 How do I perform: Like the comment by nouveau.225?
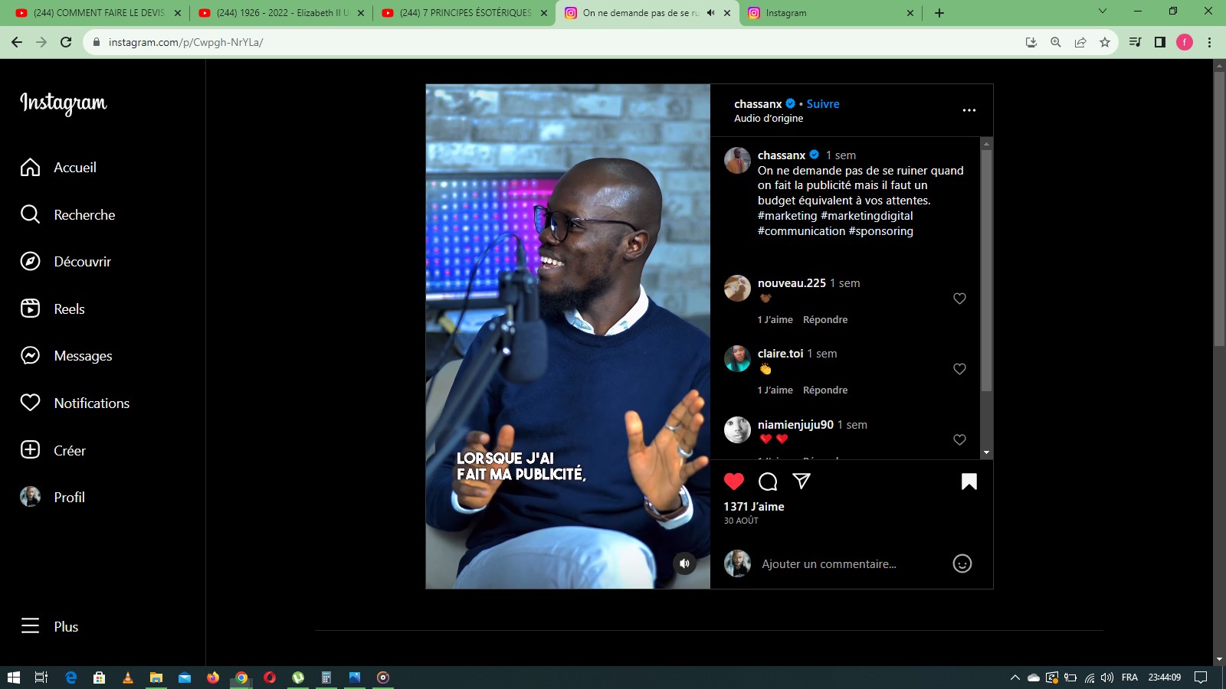coord(959,299)
